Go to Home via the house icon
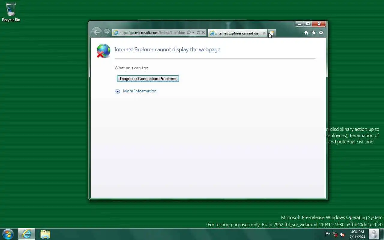This screenshot has height=240, width=384. point(306,32)
